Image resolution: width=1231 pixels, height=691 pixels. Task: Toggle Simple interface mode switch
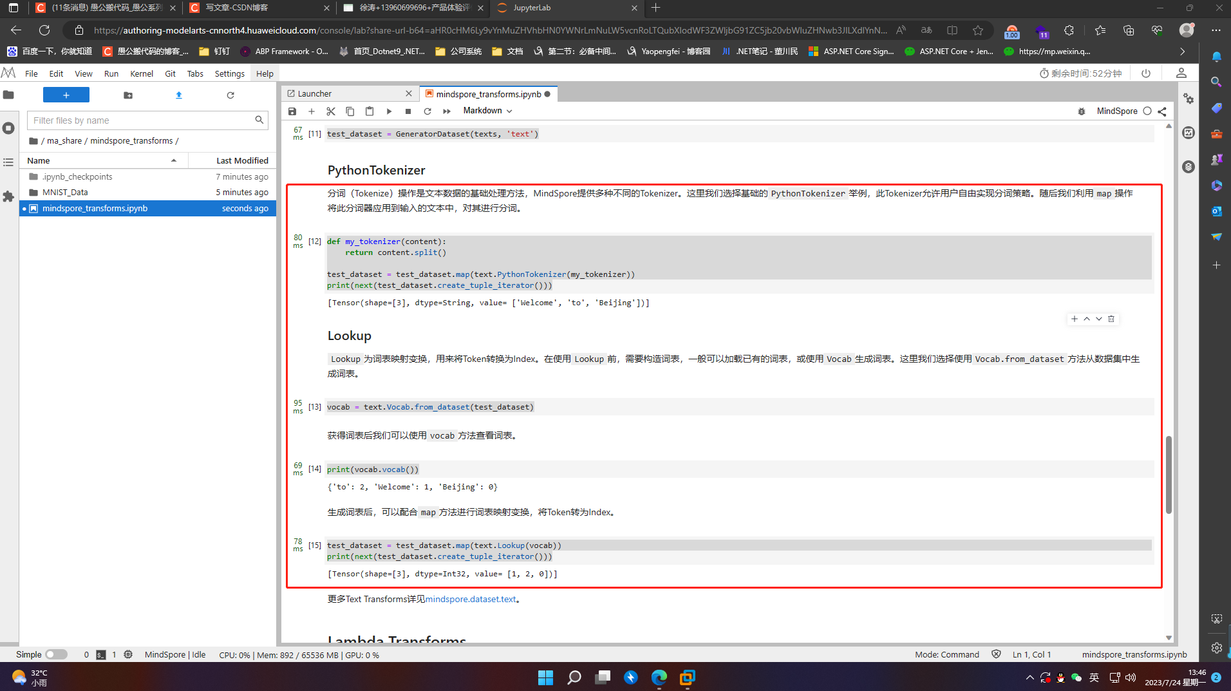click(x=56, y=654)
